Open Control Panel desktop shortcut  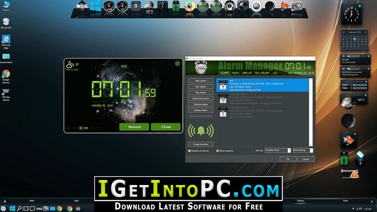[6, 58]
